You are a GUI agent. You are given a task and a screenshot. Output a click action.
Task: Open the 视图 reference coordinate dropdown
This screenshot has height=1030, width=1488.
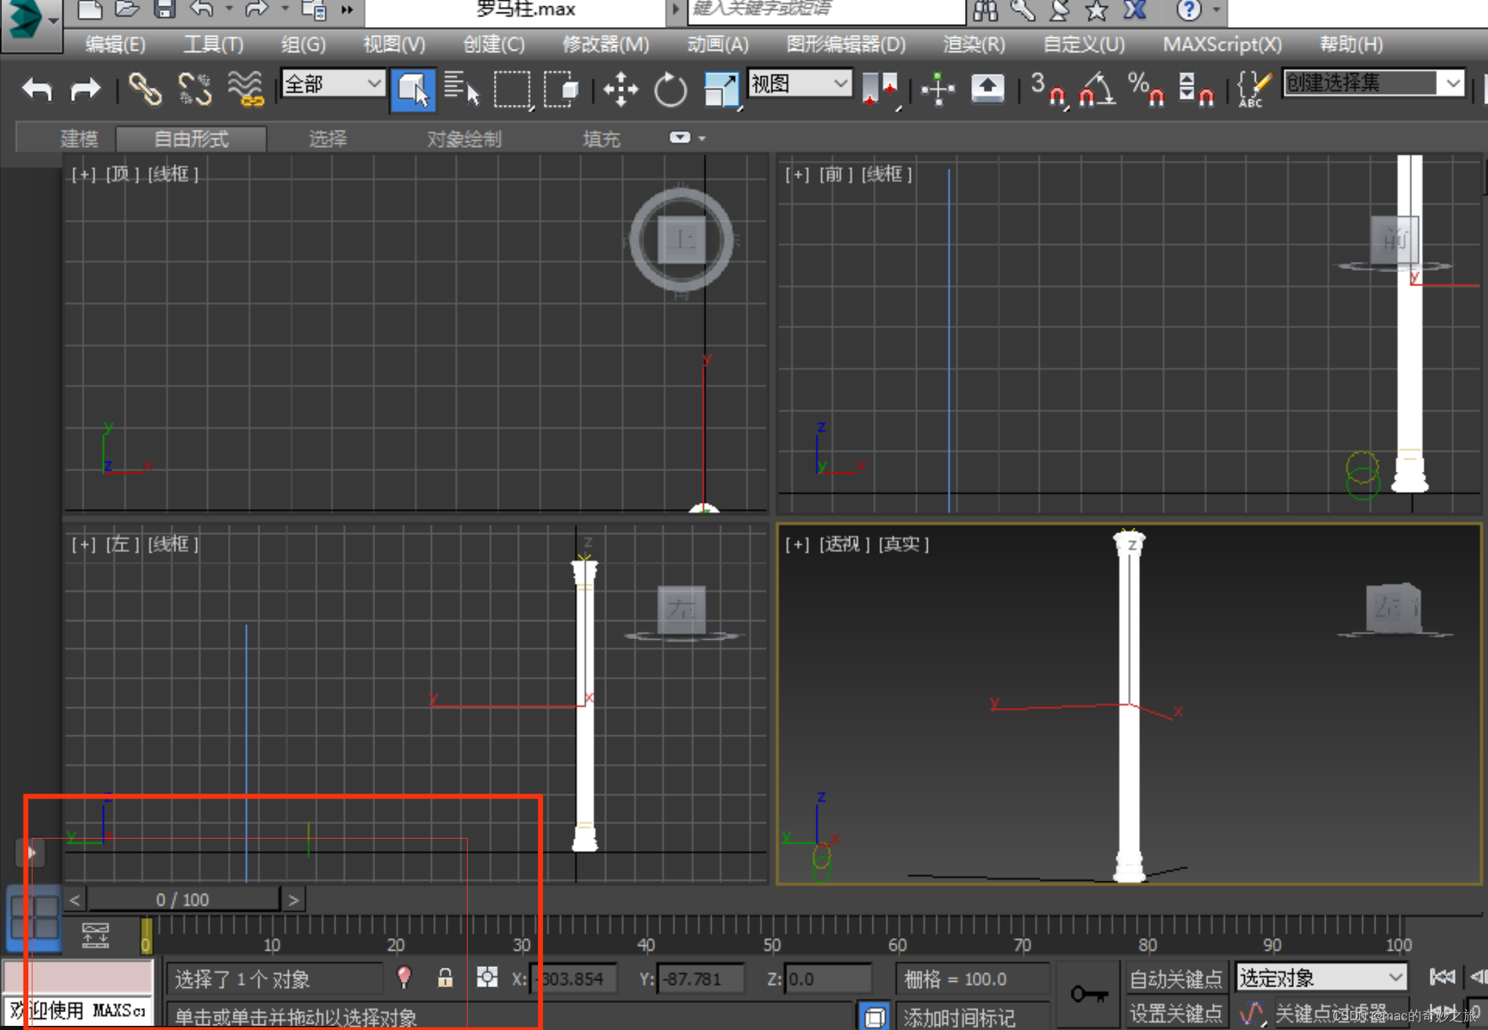799,84
